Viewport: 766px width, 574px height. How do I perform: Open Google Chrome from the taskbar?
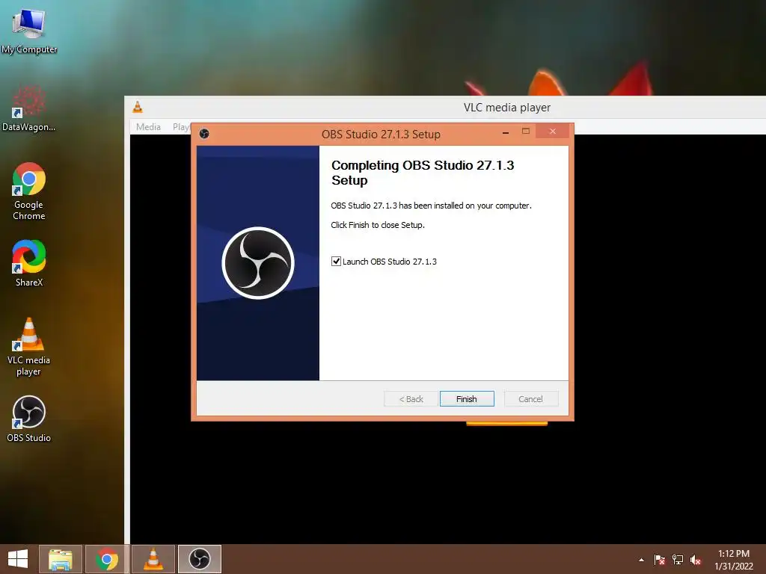click(107, 559)
